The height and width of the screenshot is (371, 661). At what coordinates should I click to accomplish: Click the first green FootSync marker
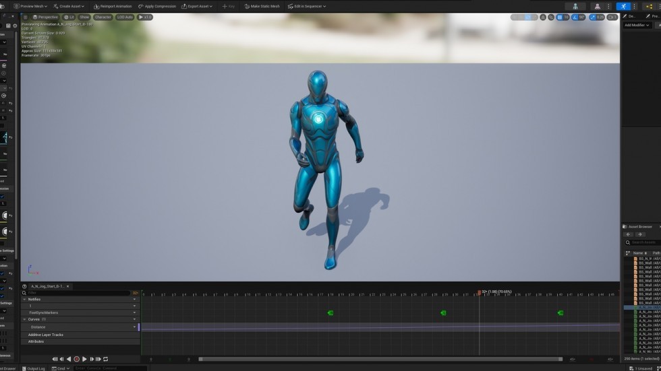coord(330,313)
